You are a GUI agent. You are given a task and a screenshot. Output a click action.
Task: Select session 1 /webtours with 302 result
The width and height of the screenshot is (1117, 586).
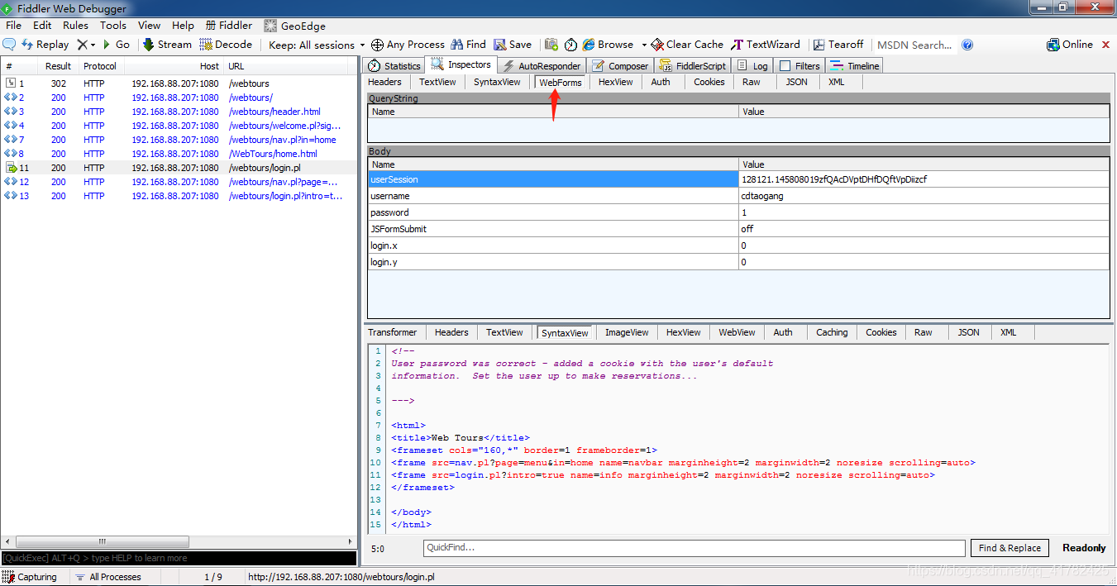pos(179,83)
